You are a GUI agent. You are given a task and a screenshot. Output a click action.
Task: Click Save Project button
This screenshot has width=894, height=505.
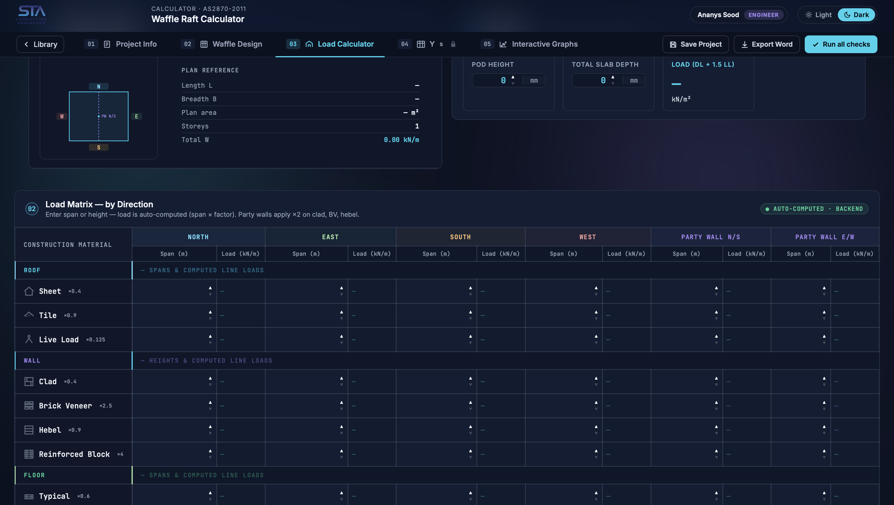click(695, 44)
